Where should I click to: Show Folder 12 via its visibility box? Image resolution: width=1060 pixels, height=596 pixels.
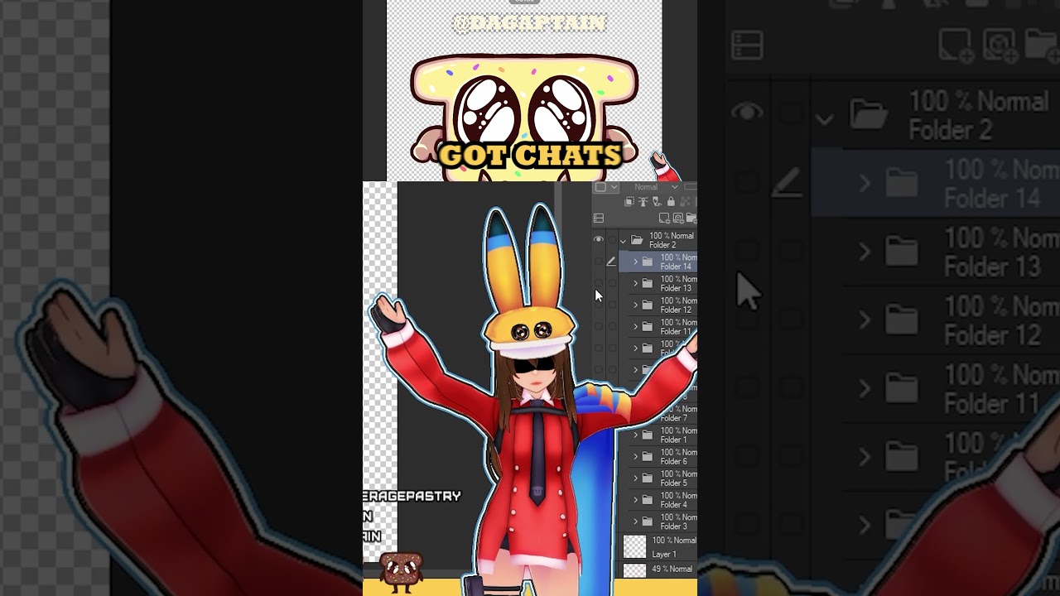(x=598, y=305)
